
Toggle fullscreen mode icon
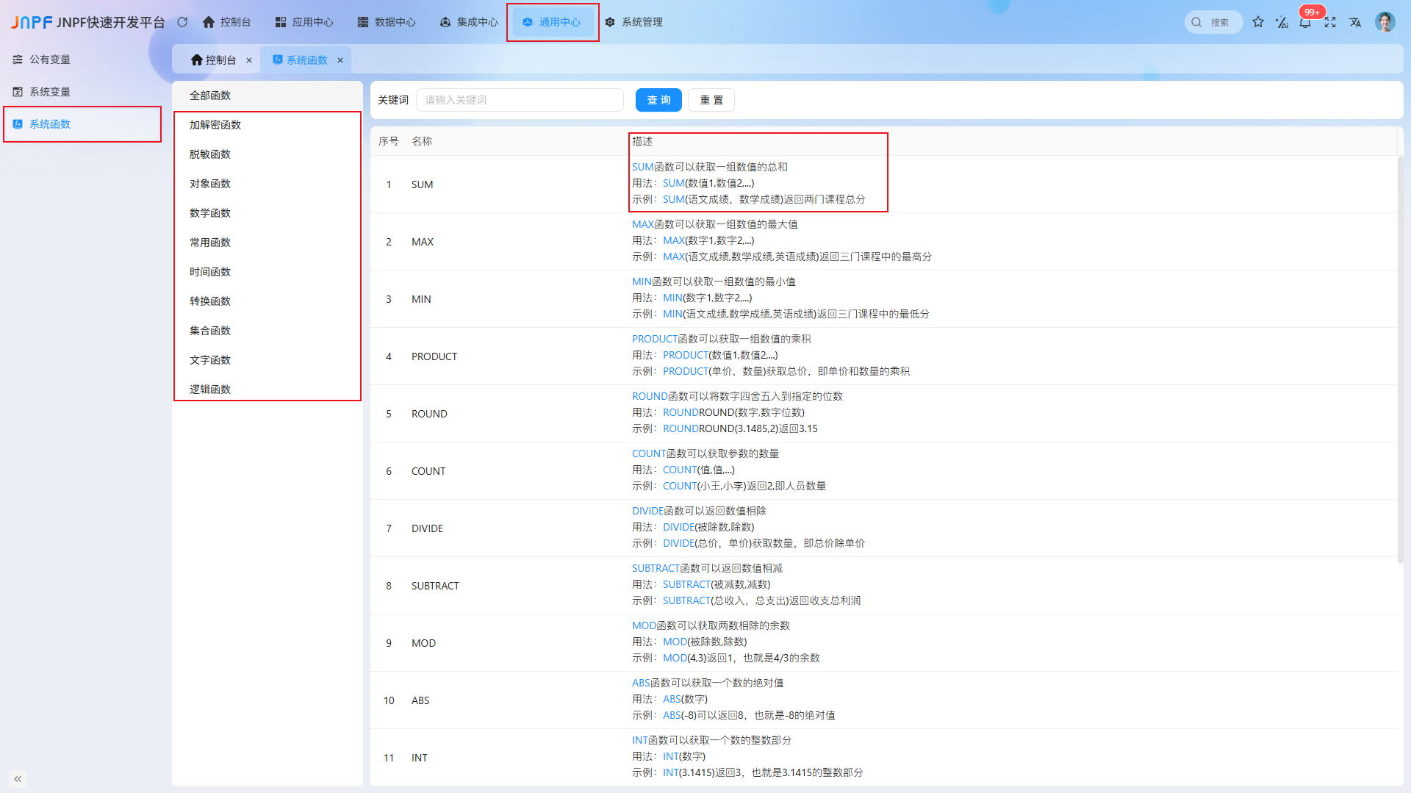coord(1330,22)
